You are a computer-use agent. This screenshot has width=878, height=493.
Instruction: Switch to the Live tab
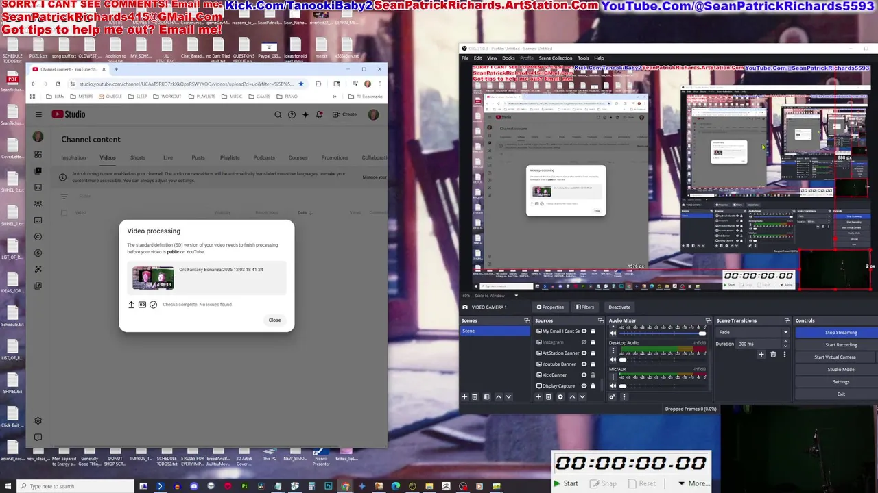pos(168,157)
